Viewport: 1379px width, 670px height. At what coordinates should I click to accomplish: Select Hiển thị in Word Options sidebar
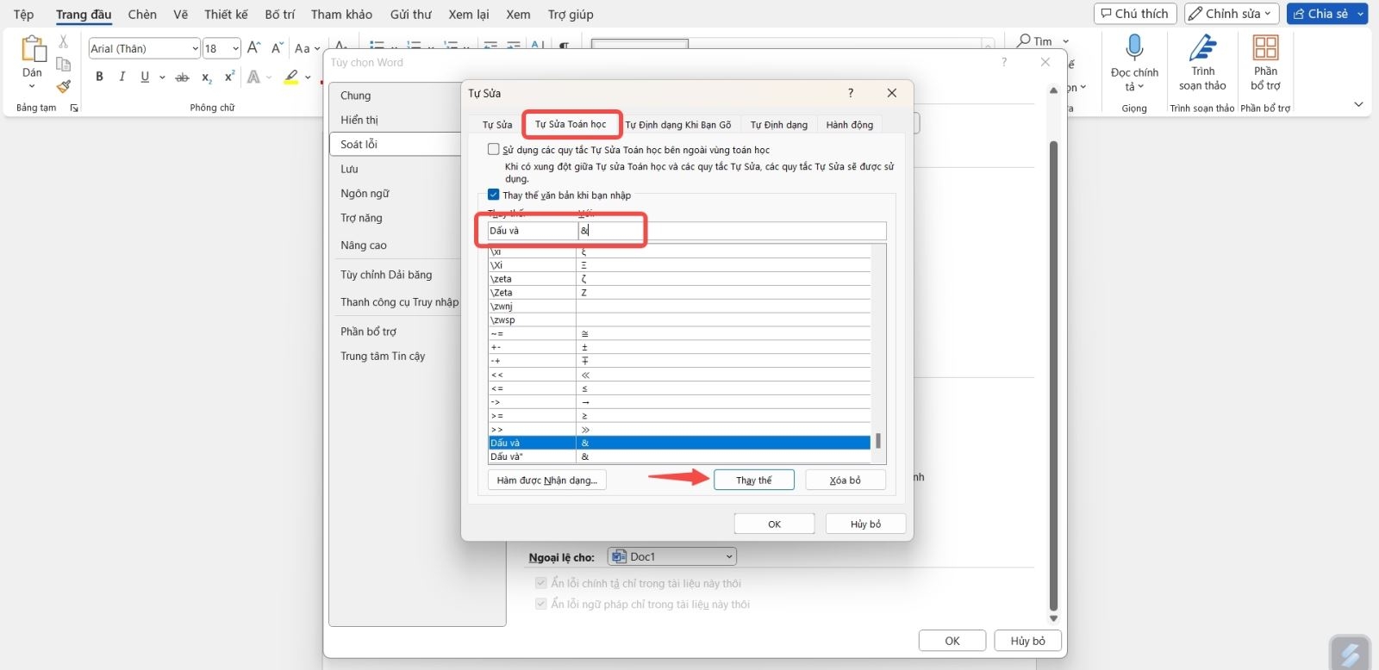[x=359, y=120]
